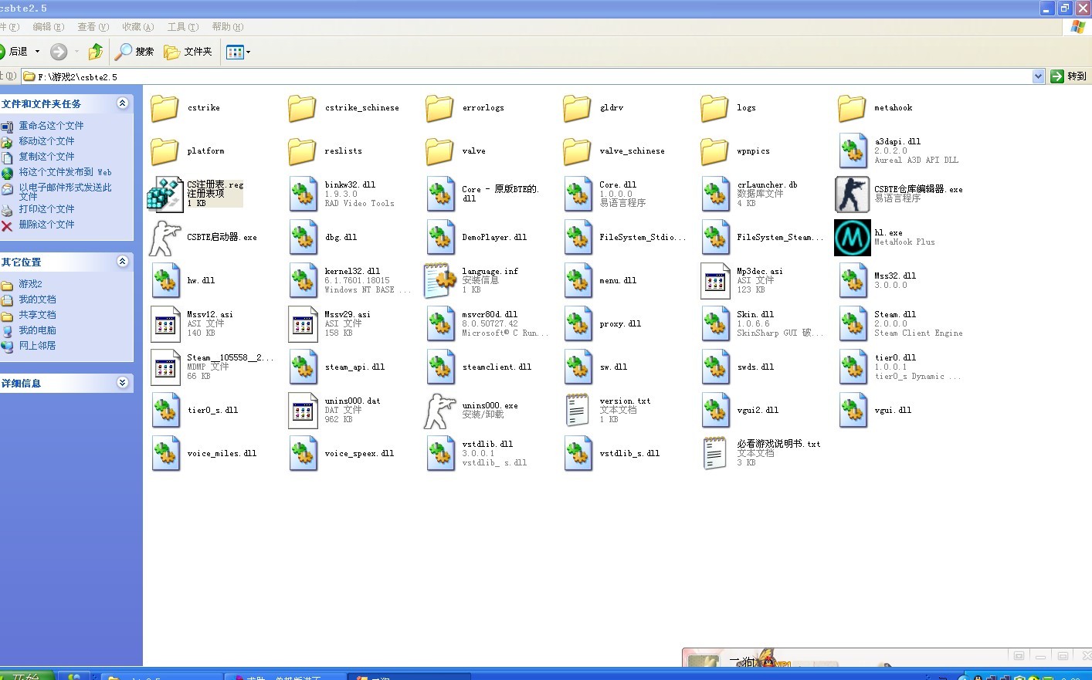Click 将这个文件发布到 Web link

66,172
